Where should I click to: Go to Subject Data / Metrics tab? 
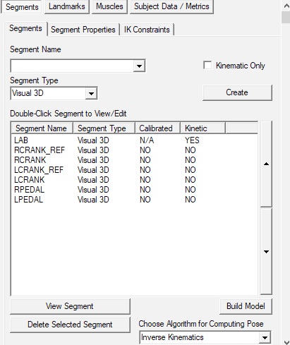(171, 6)
